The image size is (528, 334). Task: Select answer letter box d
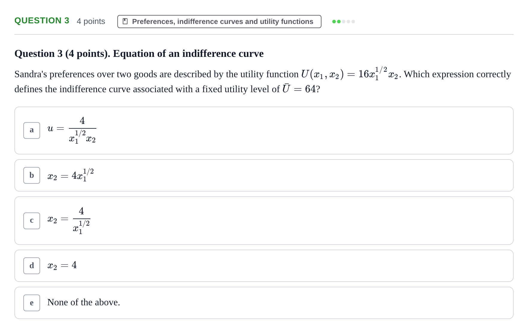32,266
